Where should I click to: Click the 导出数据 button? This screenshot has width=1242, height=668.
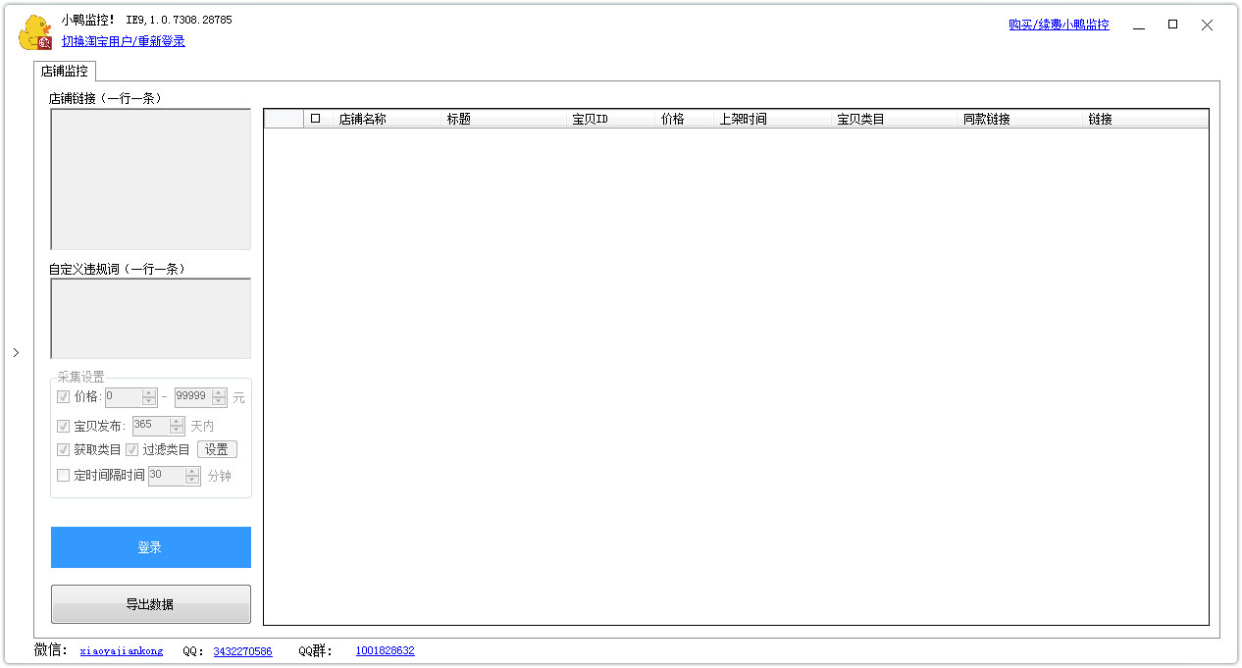(151, 604)
